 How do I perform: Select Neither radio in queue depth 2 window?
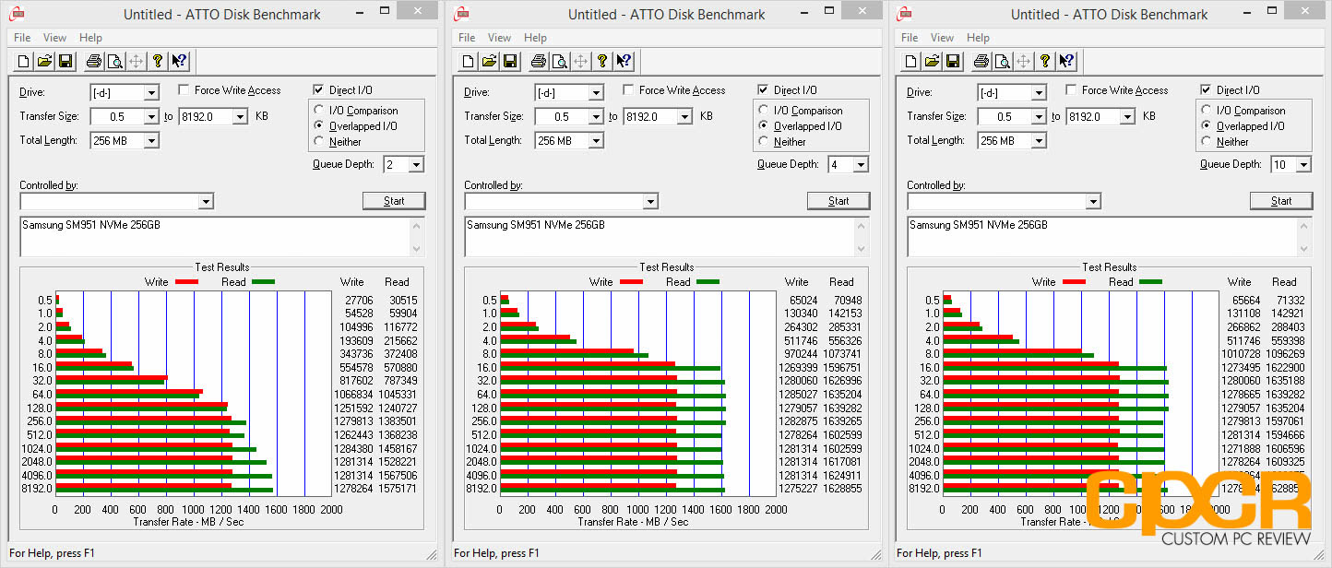click(x=320, y=142)
